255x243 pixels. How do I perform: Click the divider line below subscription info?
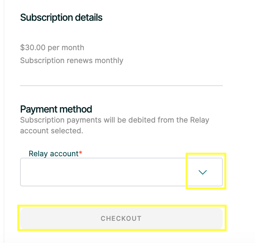point(121,86)
